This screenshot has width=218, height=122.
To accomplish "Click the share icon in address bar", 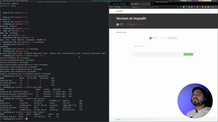I will [x=177, y=7].
